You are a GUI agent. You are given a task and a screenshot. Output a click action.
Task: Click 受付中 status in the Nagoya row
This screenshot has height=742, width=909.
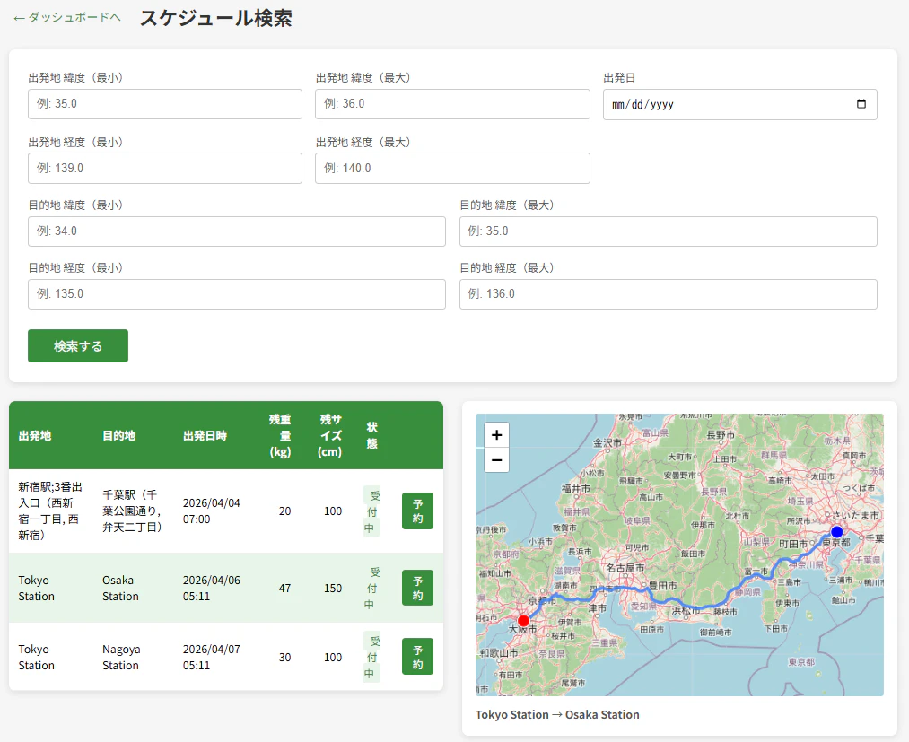point(371,657)
